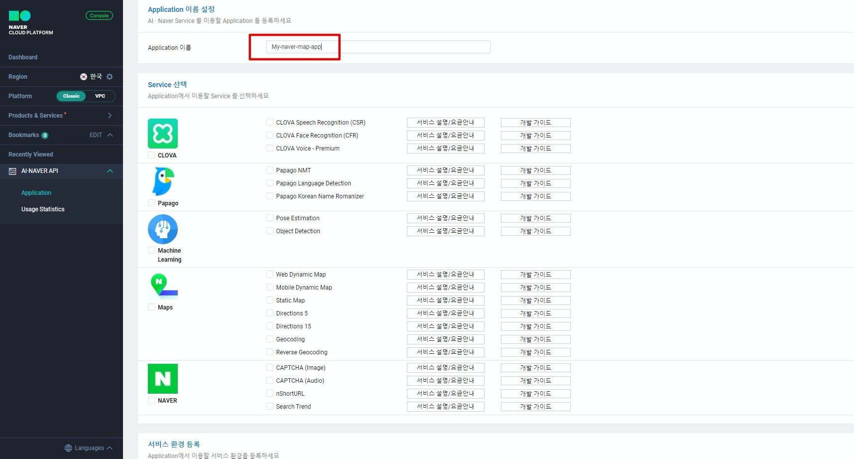The width and height of the screenshot is (854, 459).
Task: Open 개발 가이드 for Static Map
Action: coord(536,301)
